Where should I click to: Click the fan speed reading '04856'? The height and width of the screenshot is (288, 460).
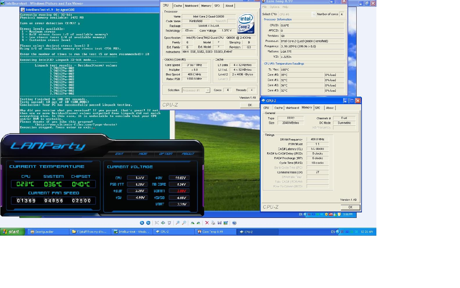pyautogui.click(x=53, y=201)
